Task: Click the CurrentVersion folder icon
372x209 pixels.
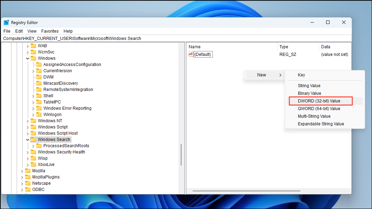Action: (39, 70)
